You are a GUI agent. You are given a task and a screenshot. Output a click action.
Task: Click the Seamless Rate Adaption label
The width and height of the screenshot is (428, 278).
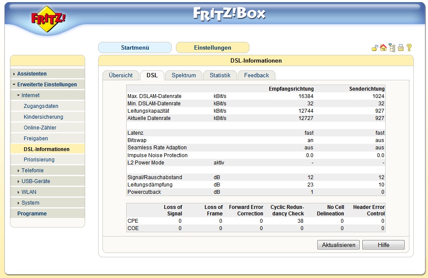157,148
